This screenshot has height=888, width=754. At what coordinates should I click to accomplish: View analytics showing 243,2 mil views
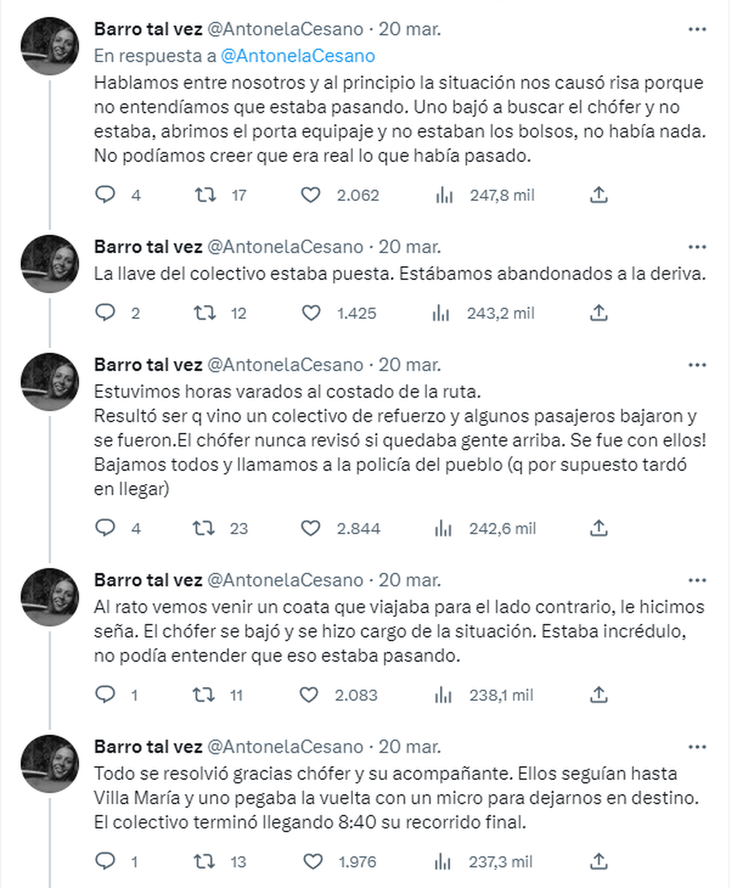(x=441, y=313)
